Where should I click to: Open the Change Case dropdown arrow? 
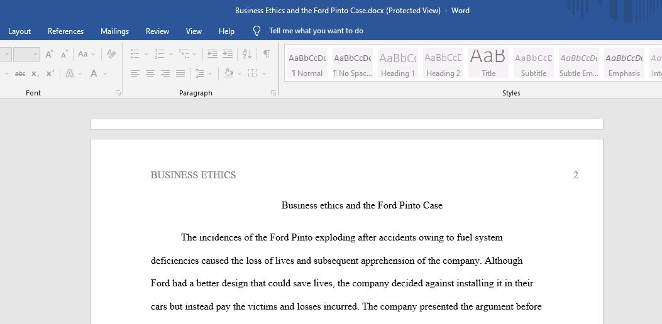[93, 54]
